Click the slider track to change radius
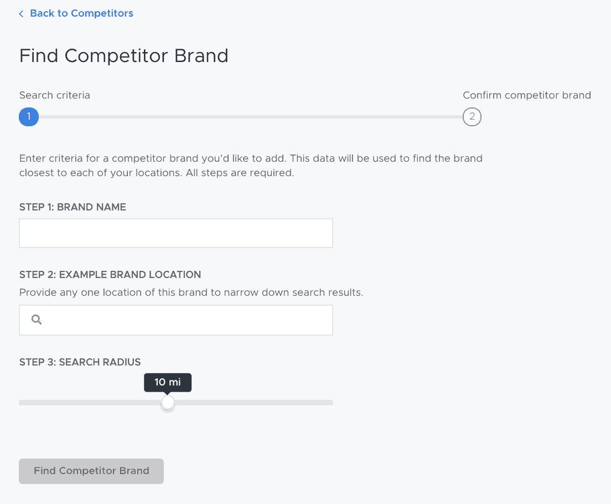 (x=249, y=403)
